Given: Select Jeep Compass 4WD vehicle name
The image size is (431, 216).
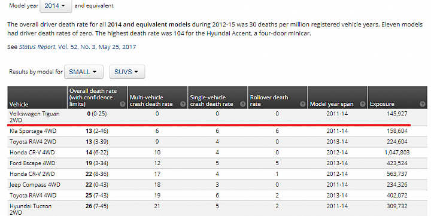Looking at the screenshot, I should tap(35, 185).
